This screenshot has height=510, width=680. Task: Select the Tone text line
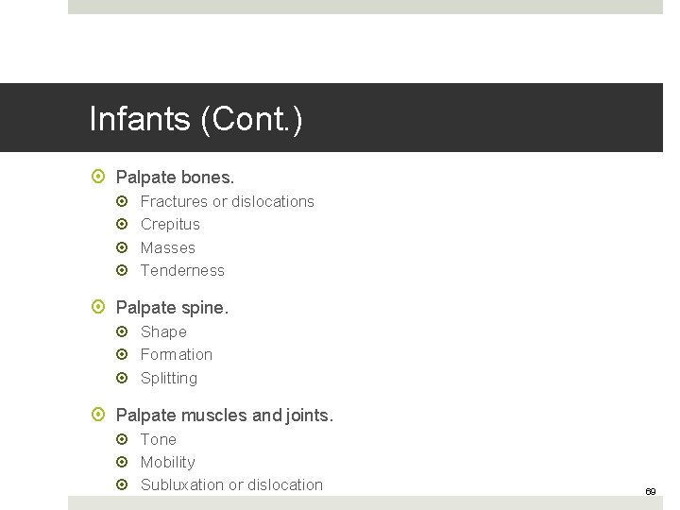(x=158, y=439)
